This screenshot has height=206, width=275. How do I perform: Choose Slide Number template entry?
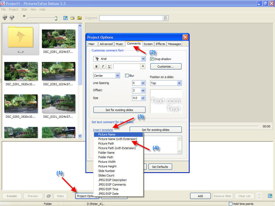pyautogui.click(x=118, y=171)
